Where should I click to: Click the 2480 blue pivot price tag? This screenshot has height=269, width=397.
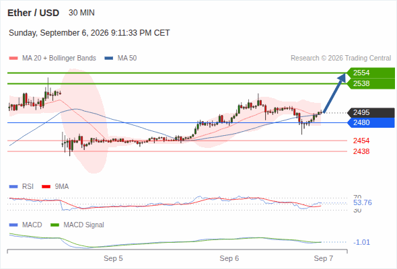(371, 123)
